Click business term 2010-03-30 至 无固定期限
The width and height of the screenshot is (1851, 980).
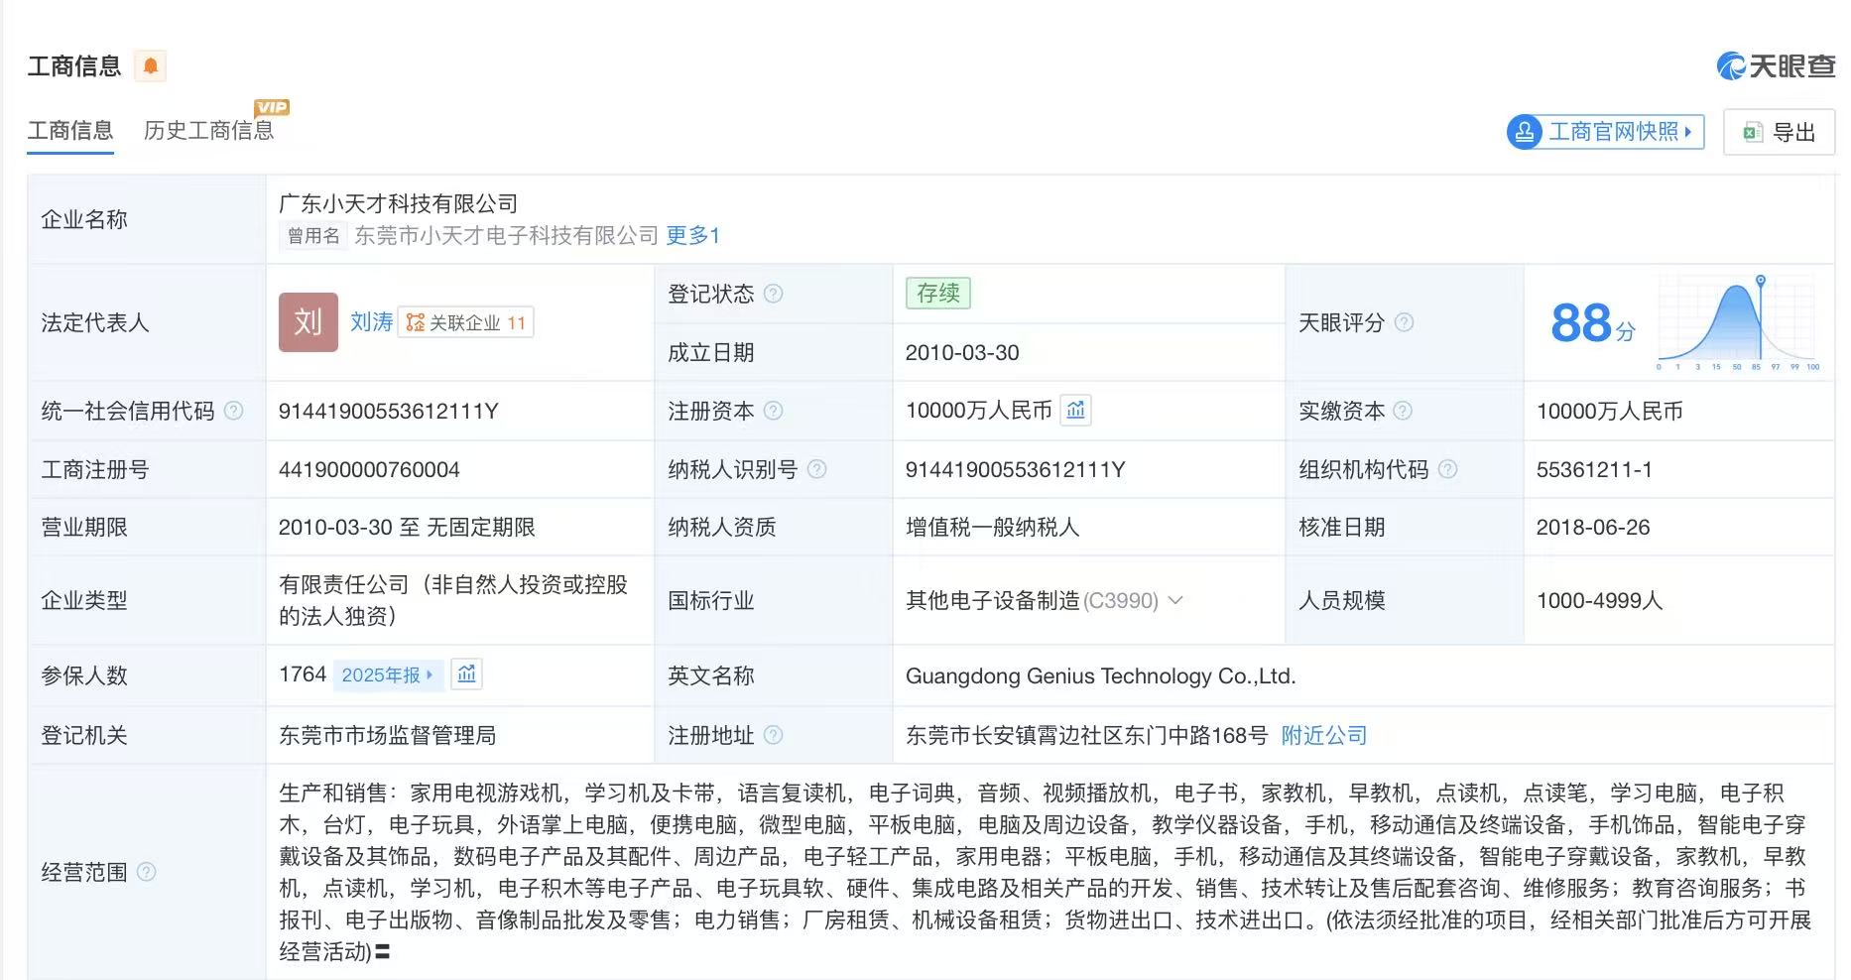click(x=407, y=527)
